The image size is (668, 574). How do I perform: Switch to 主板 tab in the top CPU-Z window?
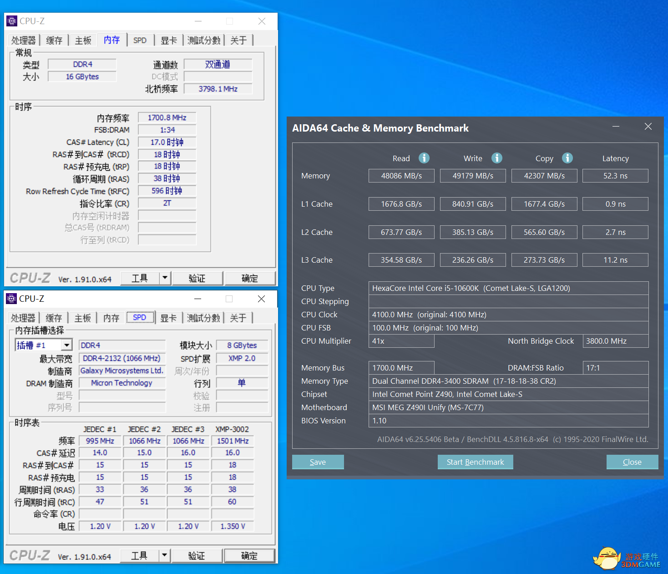pyautogui.click(x=83, y=41)
